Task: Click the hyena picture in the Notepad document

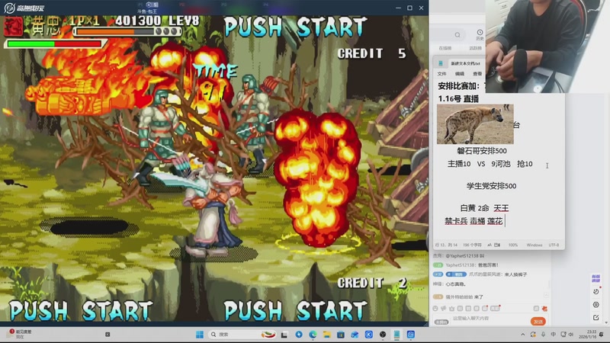Action: pyautogui.click(x=475, y=124)
